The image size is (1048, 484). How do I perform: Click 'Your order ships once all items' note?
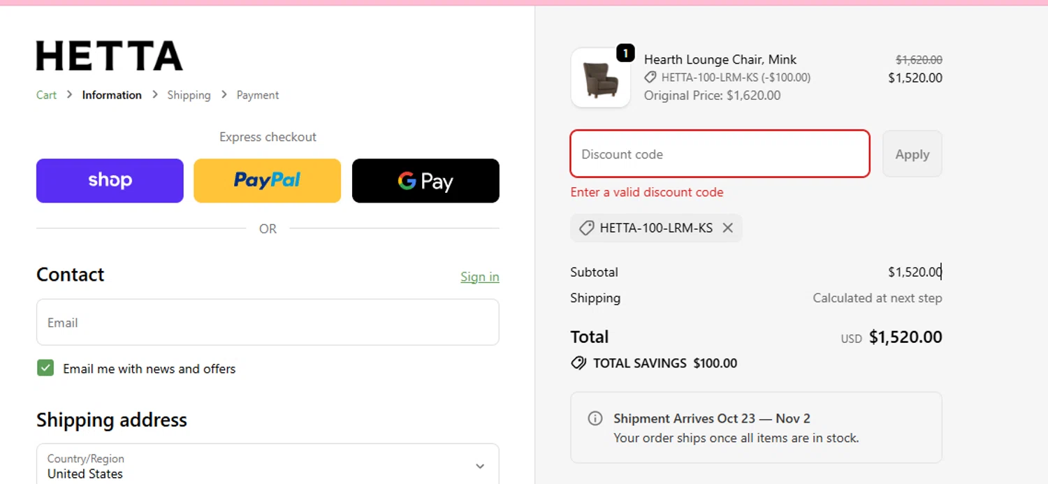tap(736, 438)
